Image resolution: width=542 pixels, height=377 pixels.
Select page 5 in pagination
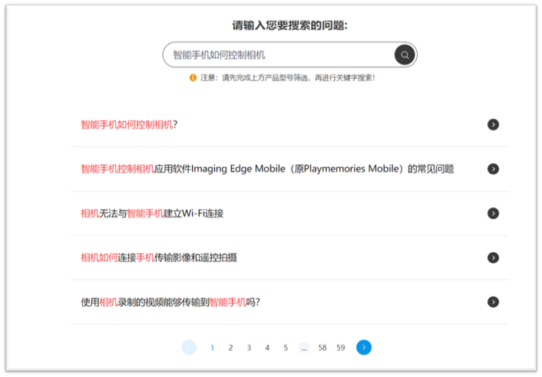[x=286, y=348]
